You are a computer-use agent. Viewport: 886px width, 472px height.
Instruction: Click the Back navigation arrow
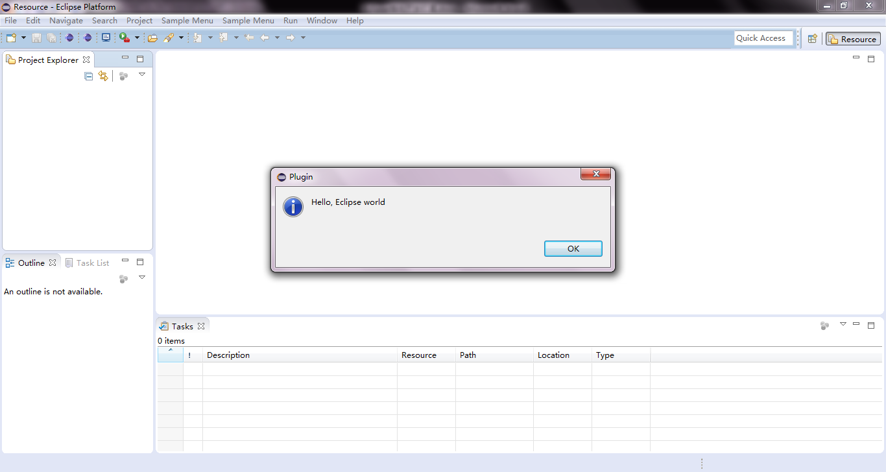tap(265, 38)
